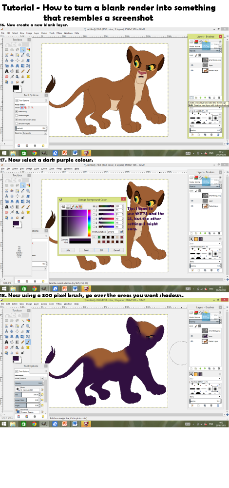Screen dimensions: 229x488
Task: Click OK in Change Foreground Color dialog
Action: tap(102, 250)
